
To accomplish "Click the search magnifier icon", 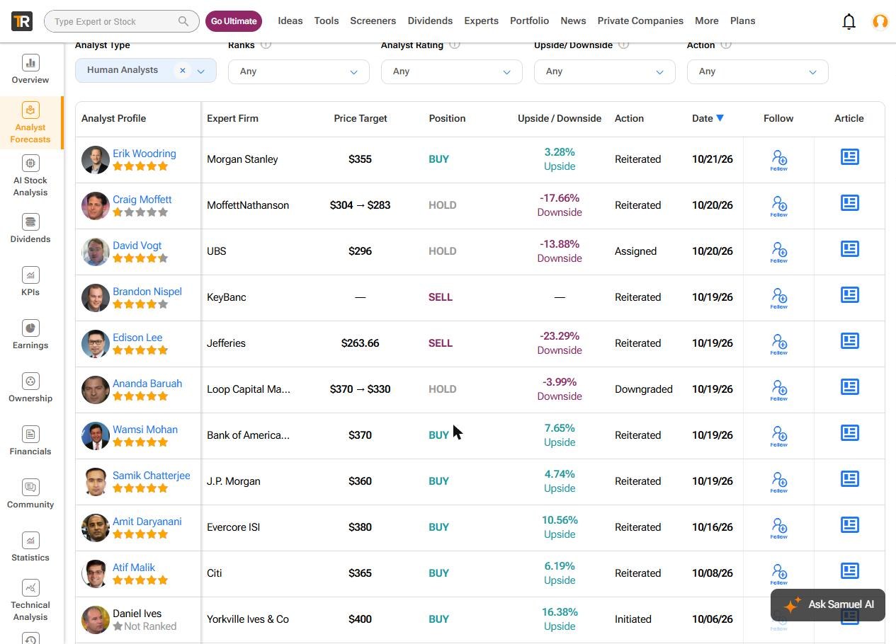I will pyautogui.click(x=183, y=21).
